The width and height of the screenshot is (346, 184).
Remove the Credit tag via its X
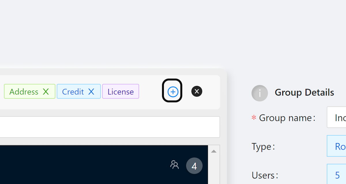(91, 92)
